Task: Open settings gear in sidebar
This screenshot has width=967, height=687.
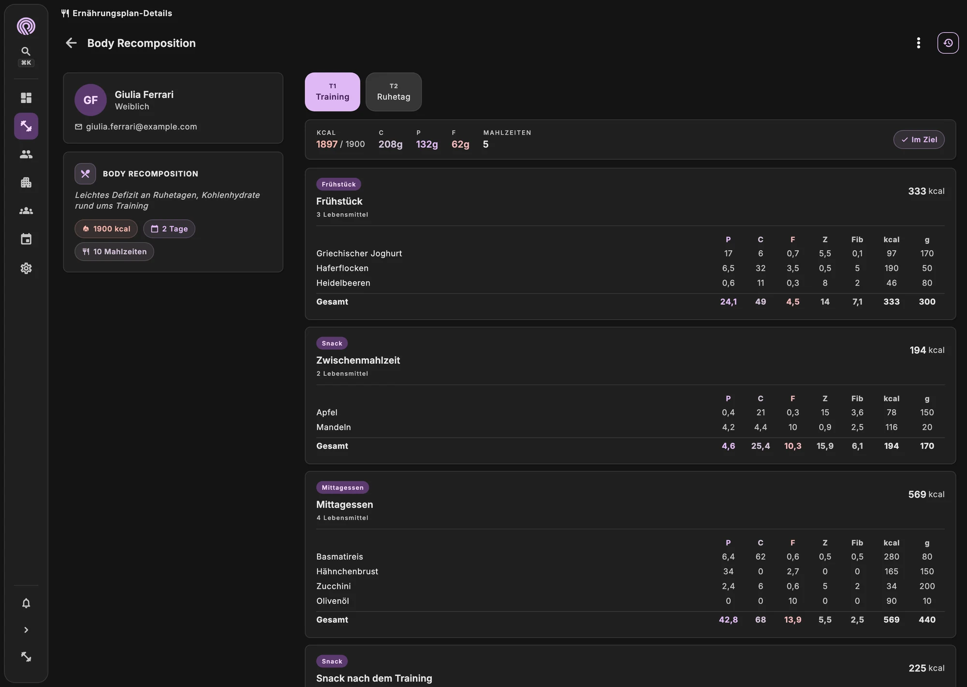Action: 26,268
